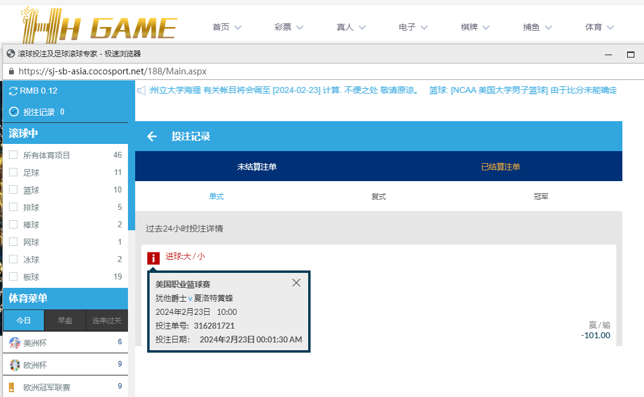This screenshot has height=397, width=644.
Task: Click the 欧洲杯 tournament logo icon
Action: click(15, 365)
